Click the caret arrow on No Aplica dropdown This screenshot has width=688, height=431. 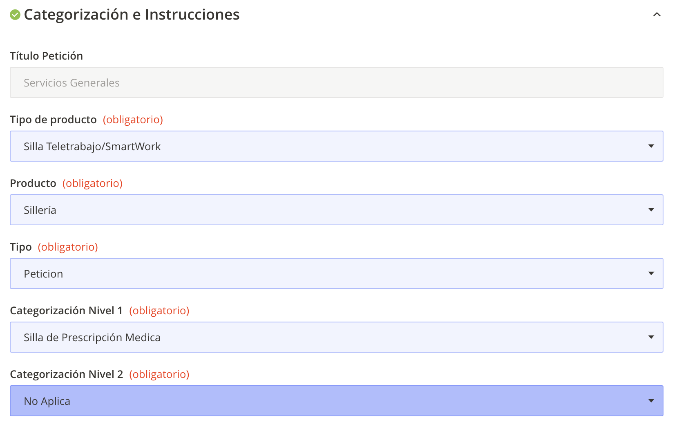pos(651,401)
